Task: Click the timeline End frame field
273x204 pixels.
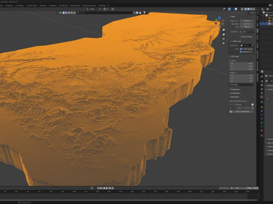Action: pyautogui.click(x=252, y=188)
